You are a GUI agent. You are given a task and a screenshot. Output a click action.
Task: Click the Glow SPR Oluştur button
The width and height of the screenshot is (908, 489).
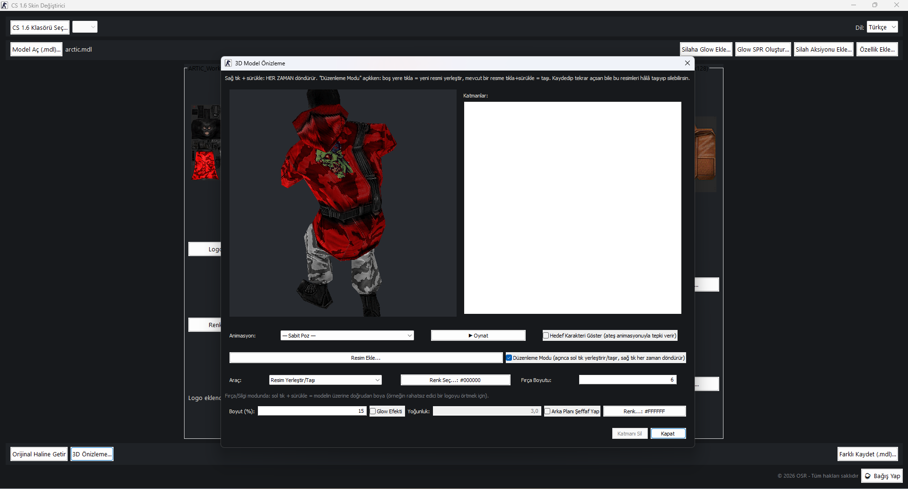click(x=763, y=49)
